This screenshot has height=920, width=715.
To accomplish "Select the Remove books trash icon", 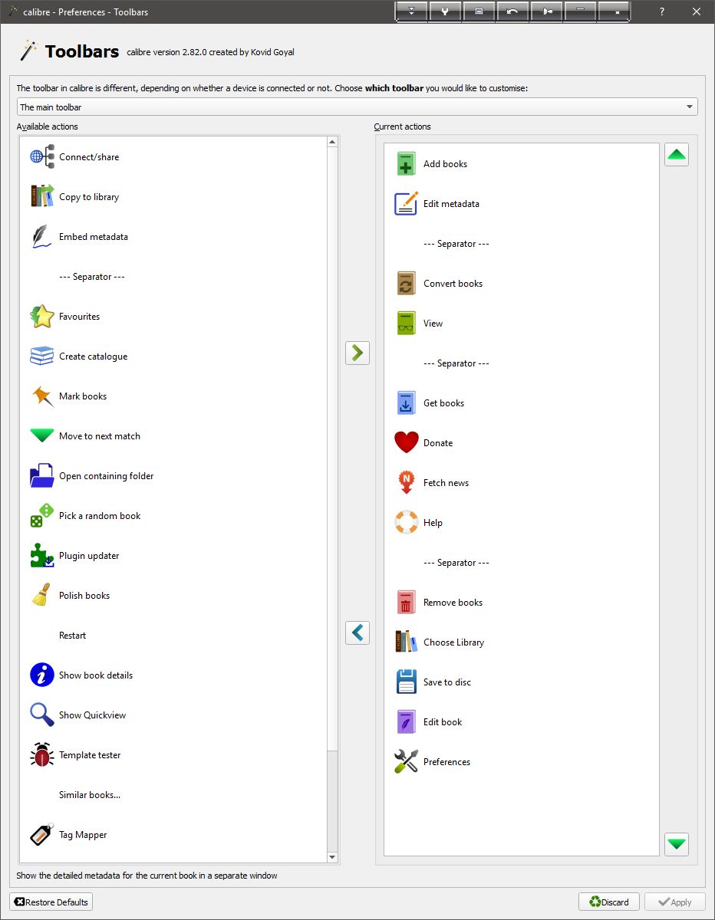I will 407,603.
